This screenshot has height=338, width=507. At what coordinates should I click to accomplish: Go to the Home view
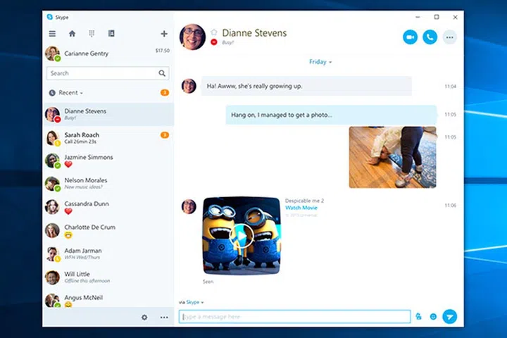click(72, 34)
